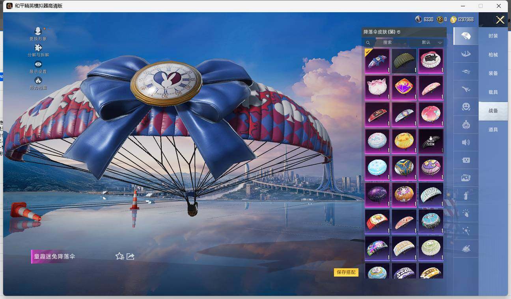Select the parachute thumbnail labeled 5.93M

pyautogui.click(x=431, y=141)
